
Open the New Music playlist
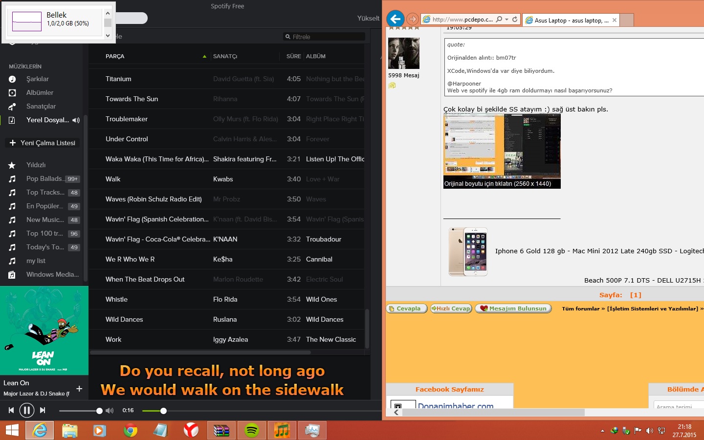44,220
